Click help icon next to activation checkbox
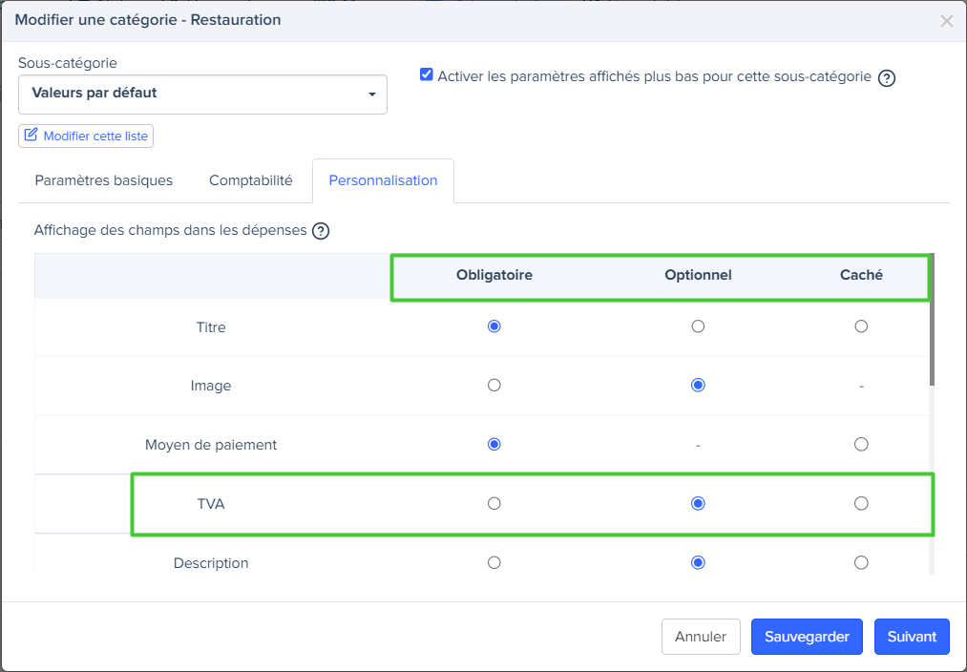This screenshot has width=967, height=672. (886, 78)
